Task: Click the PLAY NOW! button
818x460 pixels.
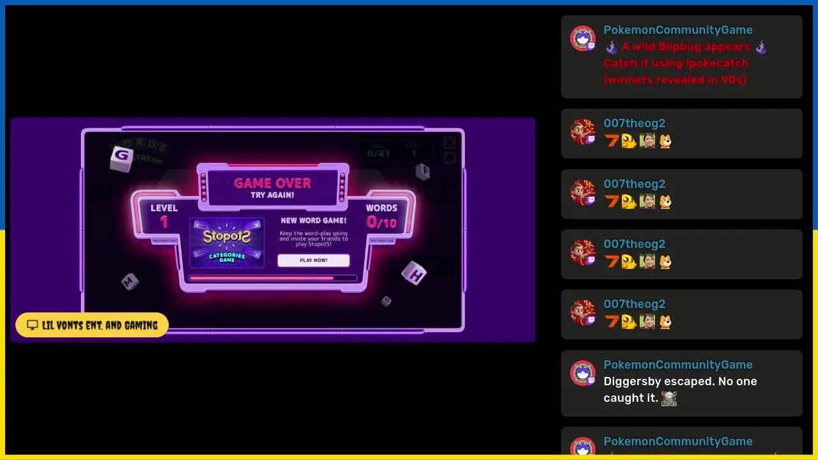Action: (x=313, y=260)
